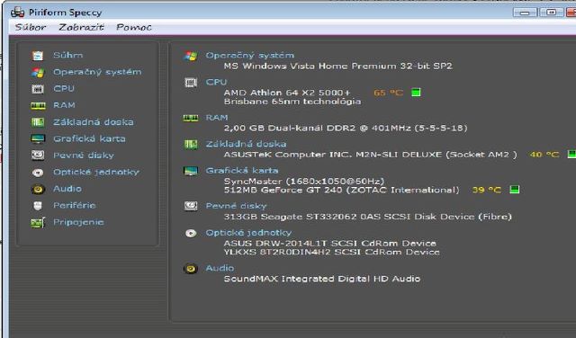Click the Grafická karta monitor sidebar icon

(38, 138)
